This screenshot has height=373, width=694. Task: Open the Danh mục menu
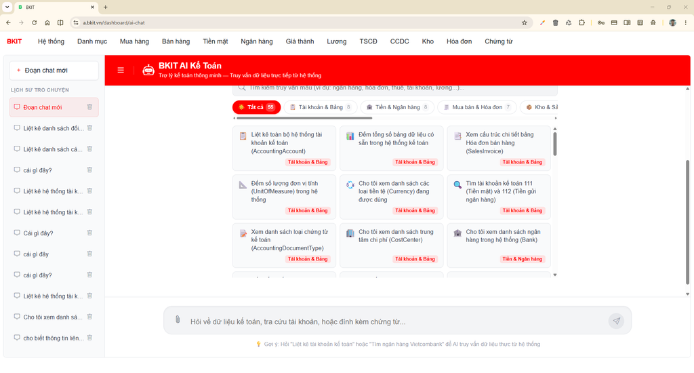point(92,41)
